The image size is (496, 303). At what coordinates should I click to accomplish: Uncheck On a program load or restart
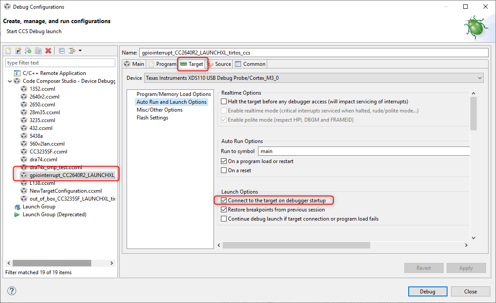pos(224,161)
